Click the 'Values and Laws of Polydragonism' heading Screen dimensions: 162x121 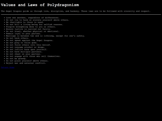[40, 5]
